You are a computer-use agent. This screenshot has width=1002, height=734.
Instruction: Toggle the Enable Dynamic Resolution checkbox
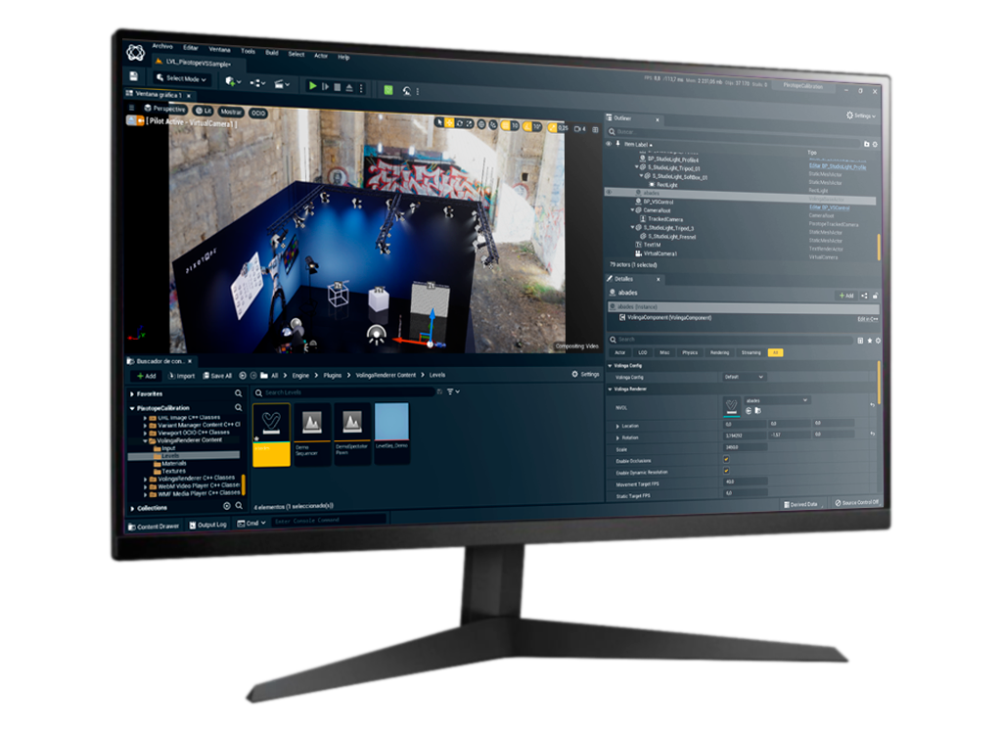726,472
